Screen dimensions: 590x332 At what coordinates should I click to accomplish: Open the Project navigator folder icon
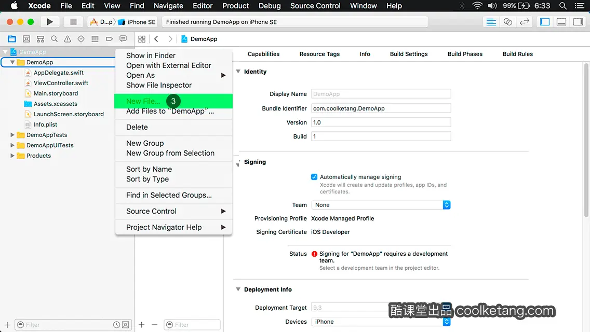coord(12,39)
